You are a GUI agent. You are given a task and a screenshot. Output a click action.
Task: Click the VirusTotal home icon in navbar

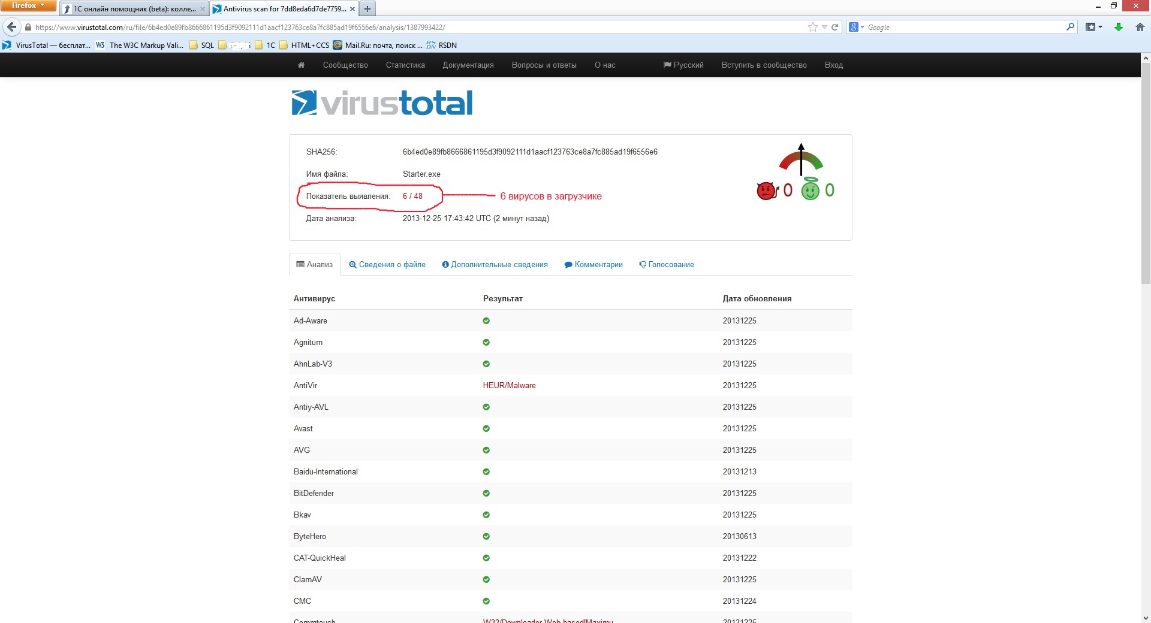(301, 65)
